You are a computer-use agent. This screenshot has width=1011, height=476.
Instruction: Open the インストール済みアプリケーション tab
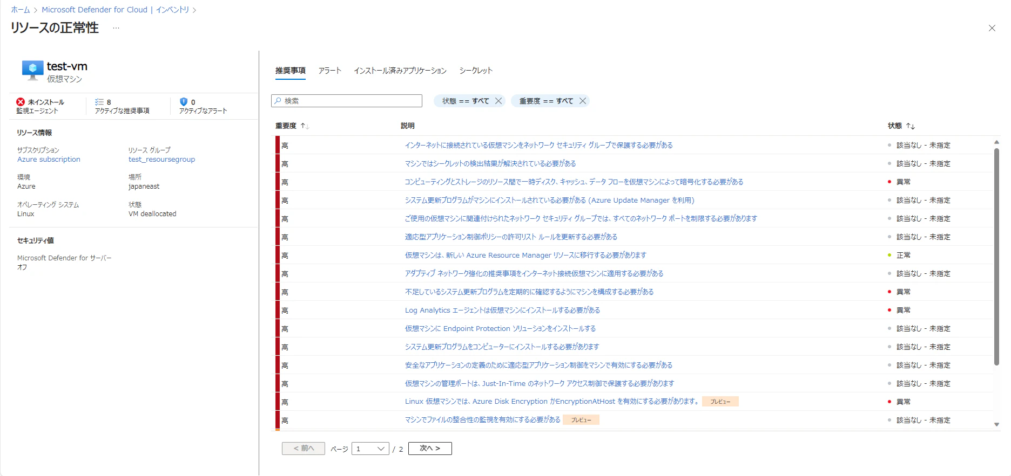click(400, 71)
